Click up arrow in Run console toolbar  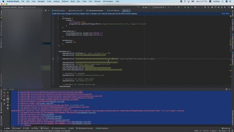pyautogui.click(x=8, y=93)
